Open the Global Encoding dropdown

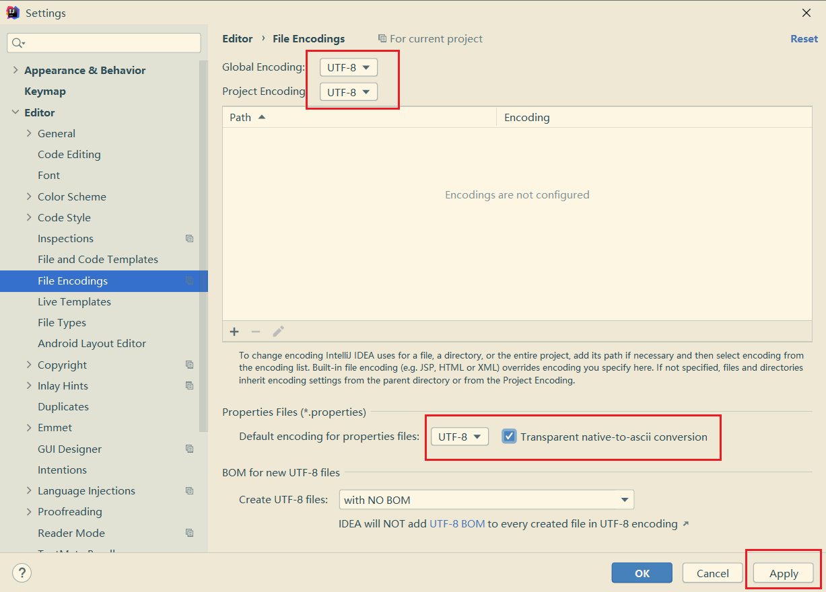(x=348, y=67)
